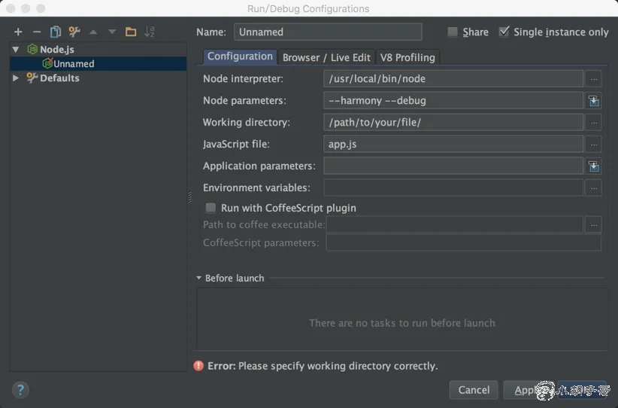
Task: Toggle Single instance only checkbox
Action: coord(504,32)
